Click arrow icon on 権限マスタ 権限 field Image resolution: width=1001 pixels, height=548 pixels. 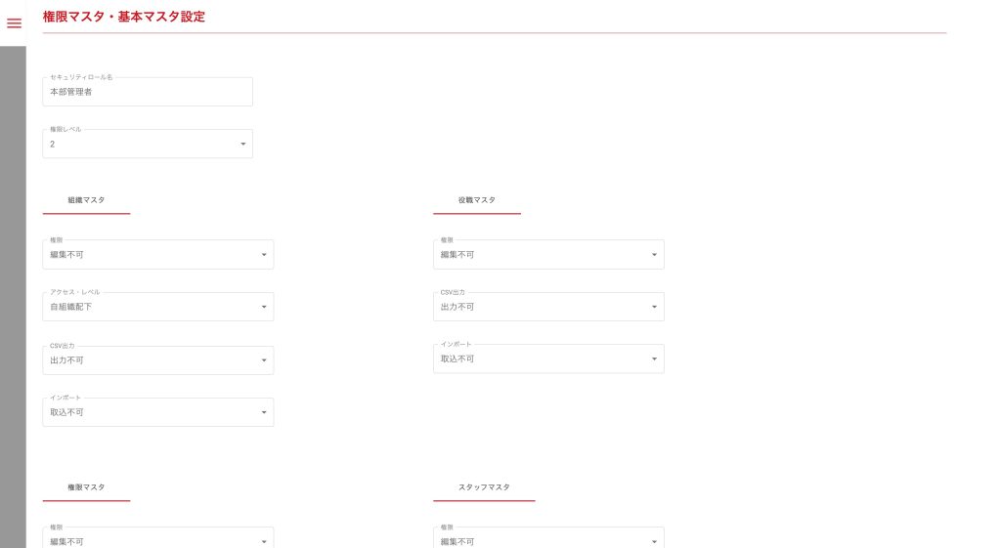(263, 541)
